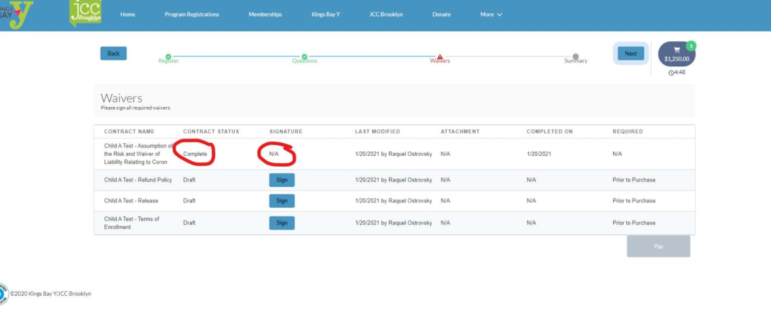Viewport: 771px width, 309px height.
Task: Go to the Memberships page
Action: point(265,14)
